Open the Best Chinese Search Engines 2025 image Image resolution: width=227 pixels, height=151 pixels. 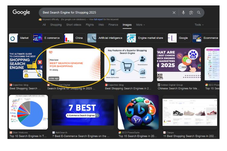(179, 65)
